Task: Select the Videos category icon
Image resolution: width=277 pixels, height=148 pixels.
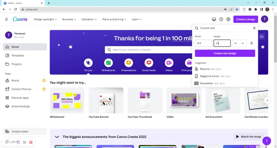Action: pos(169,63)
